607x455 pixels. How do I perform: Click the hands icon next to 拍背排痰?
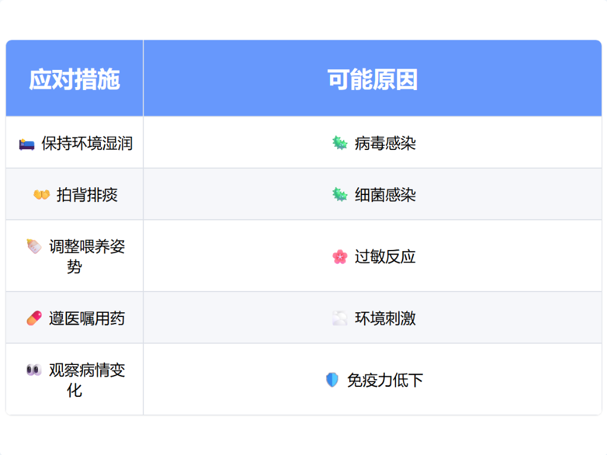[41, 195]
